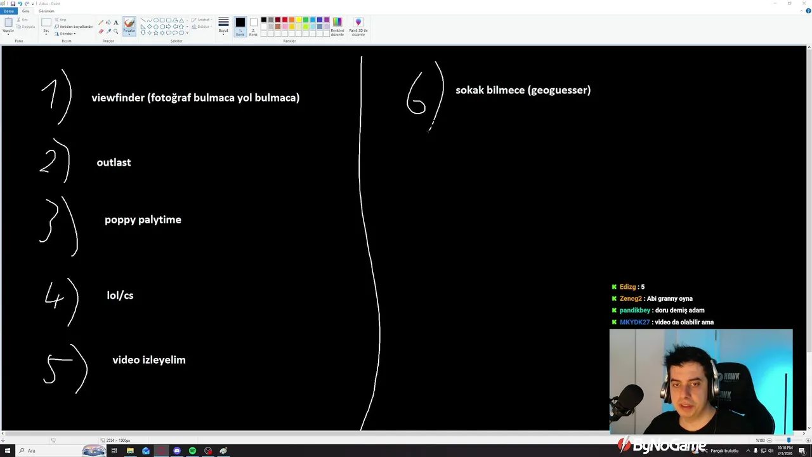Screen dimensions: 812x457
Task: Click the 'video izleyelim' text on canvas
Action: (x=149, y=360)
